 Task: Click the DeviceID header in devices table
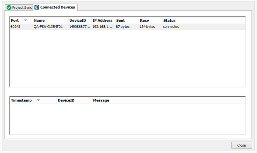pos(78,21)
